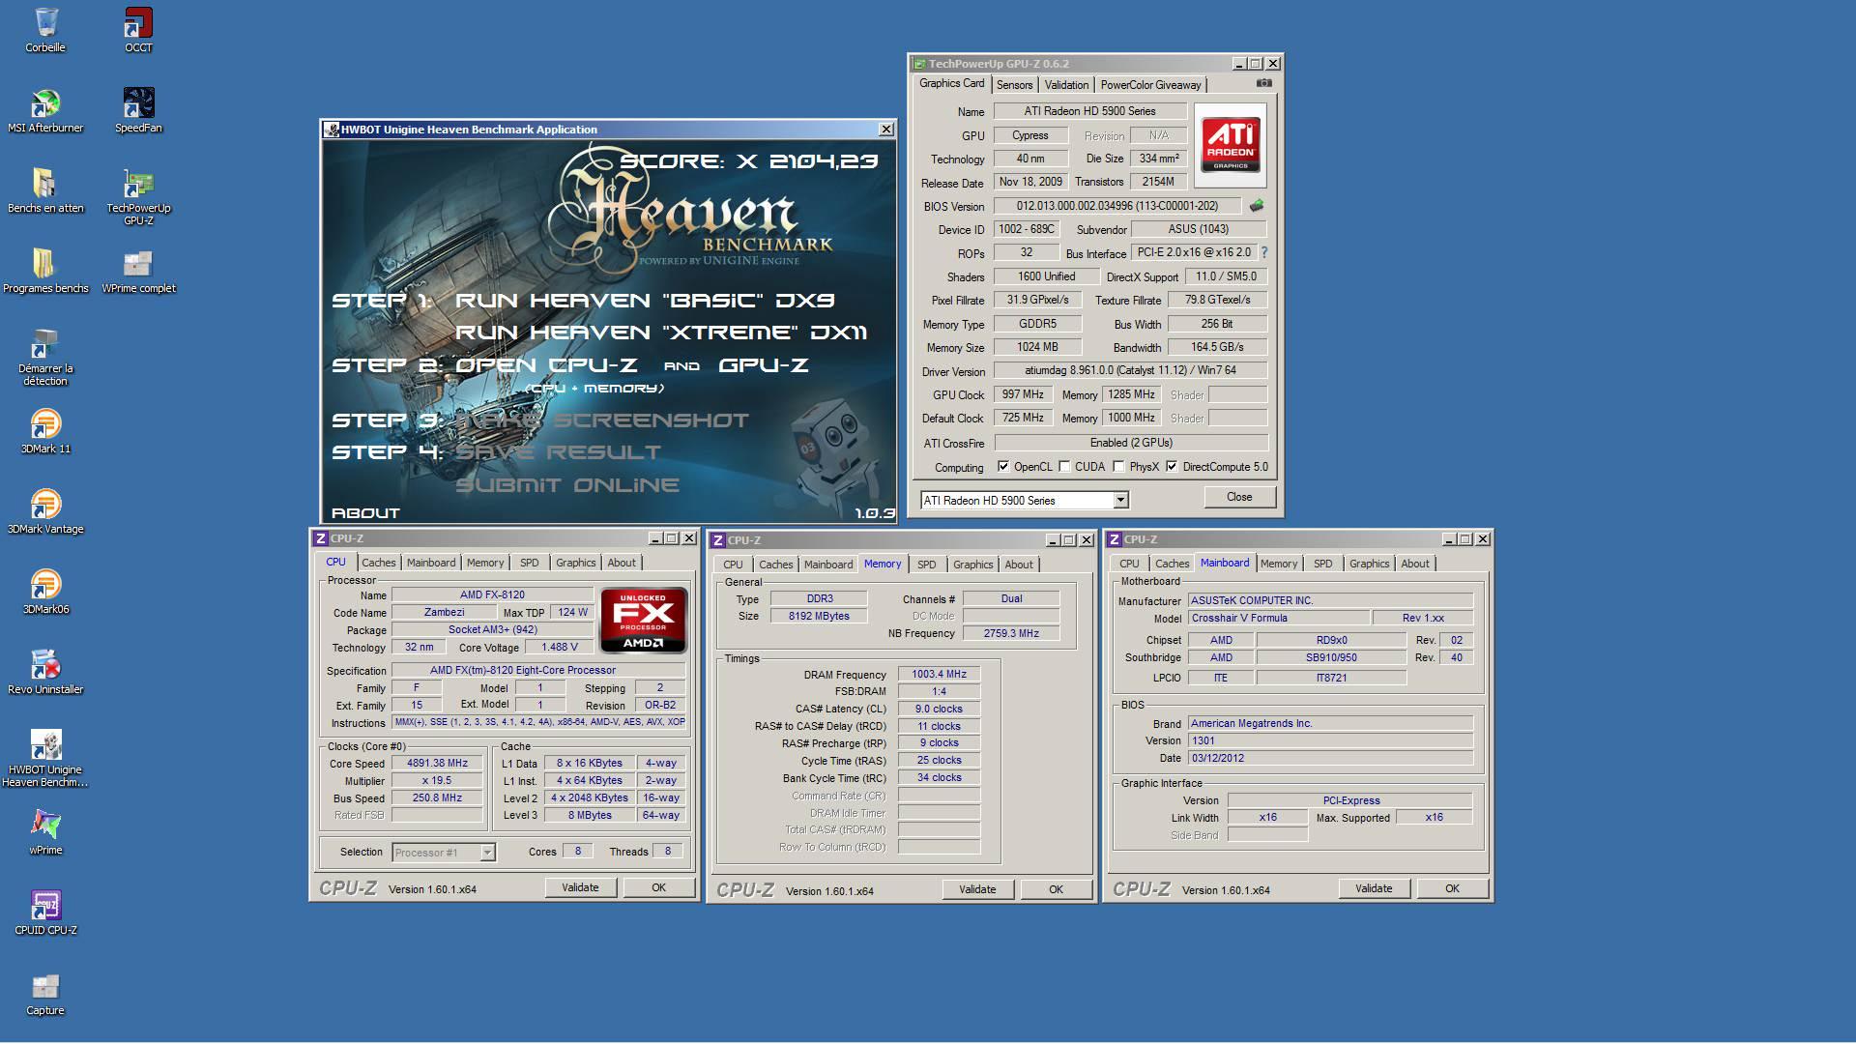1856x1044 pixels.
Task: Toggle the CUDA checkbox in GPU-Z
Action: (x=1064, y=466)
